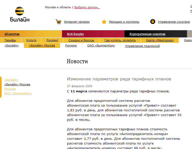Open Где купить, оплатить menu
The height and width of the screenshot is (149, 192).
pyautogui.click(x=120, y=40)
